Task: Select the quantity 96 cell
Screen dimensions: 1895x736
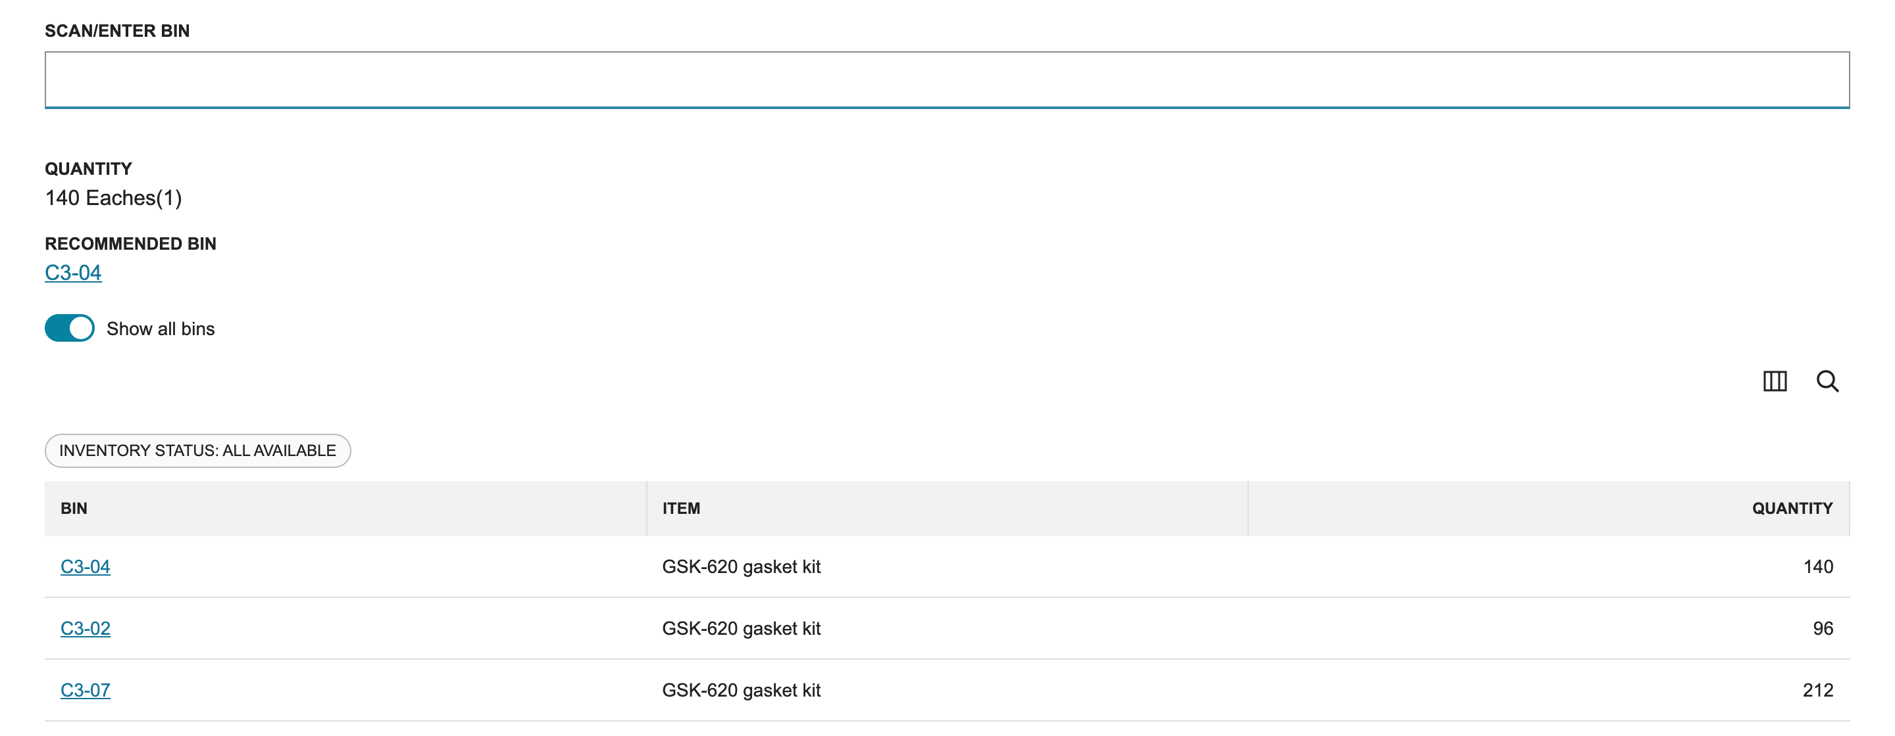Action: pyautogui.click(x=1823, y=628)
